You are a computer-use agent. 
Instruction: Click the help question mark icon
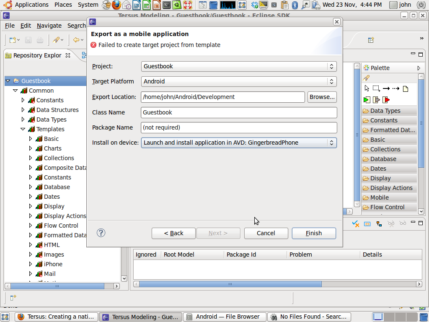pos(101,233)
